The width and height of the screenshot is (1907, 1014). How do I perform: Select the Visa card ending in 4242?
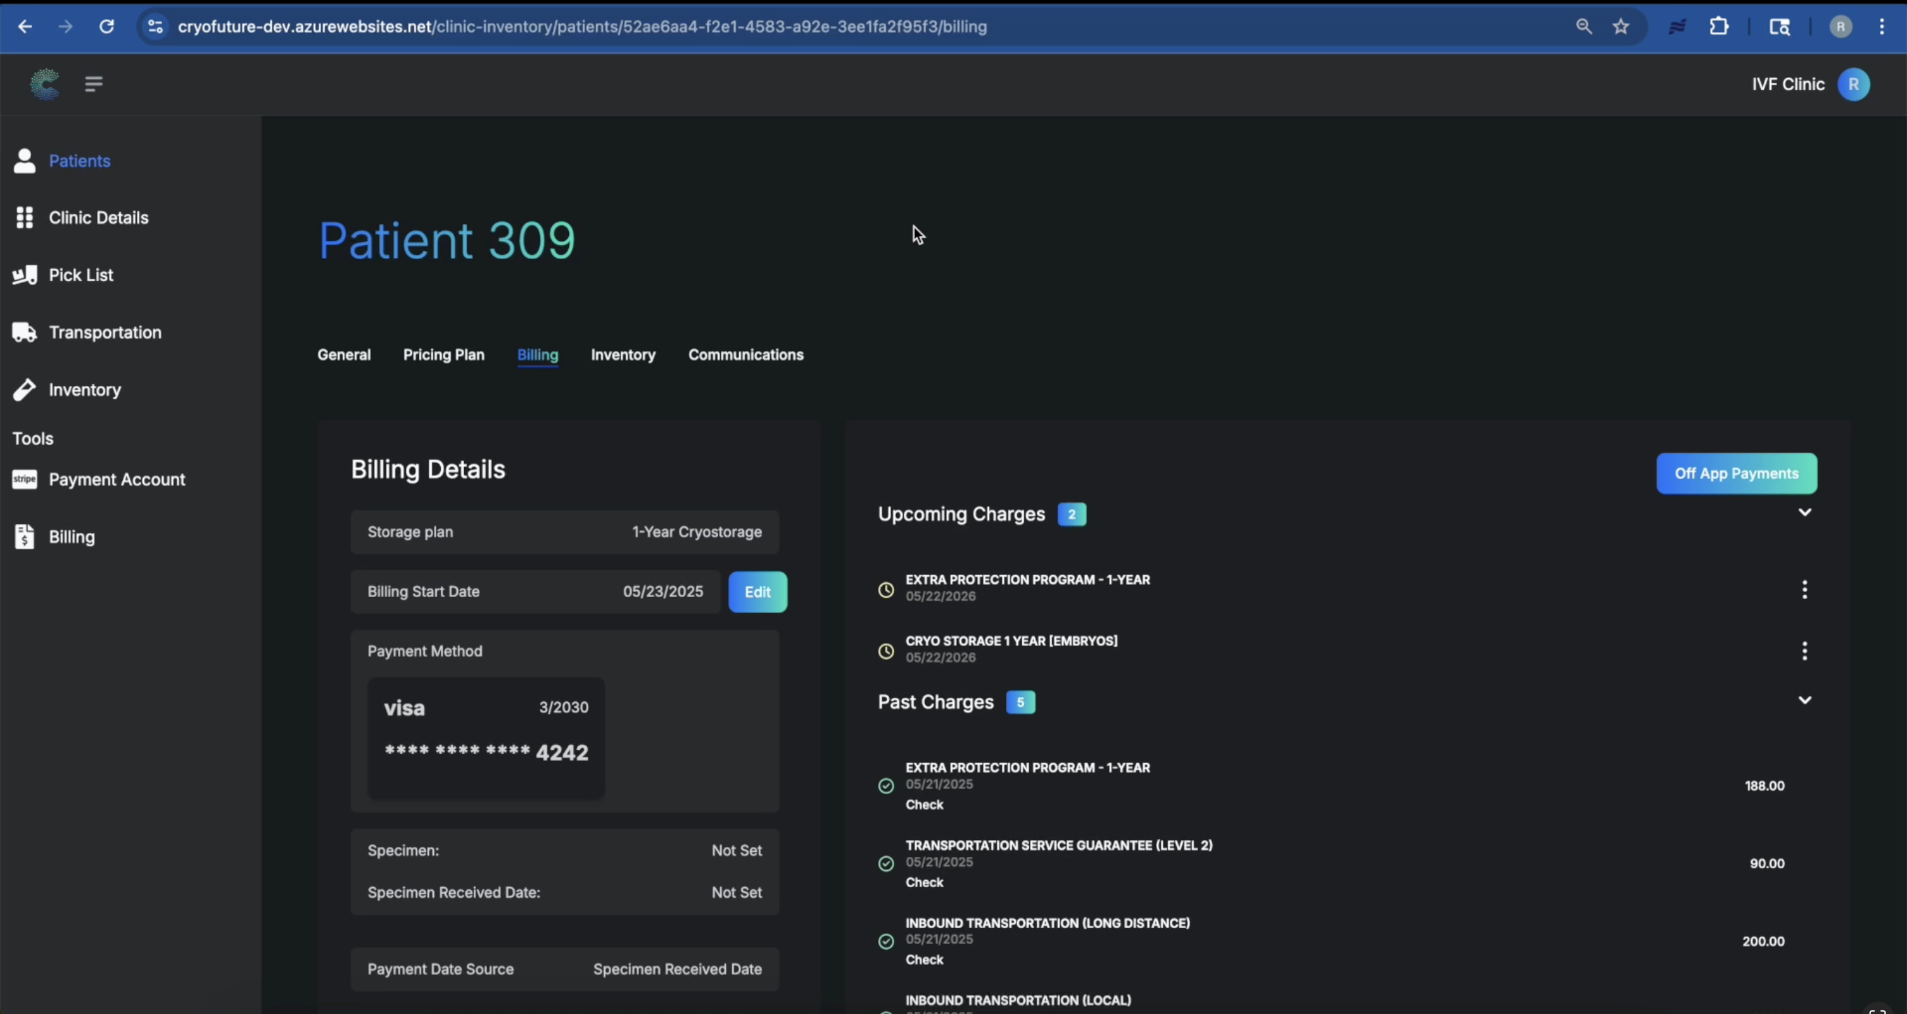pyautogui.click(x=486, y=737)
